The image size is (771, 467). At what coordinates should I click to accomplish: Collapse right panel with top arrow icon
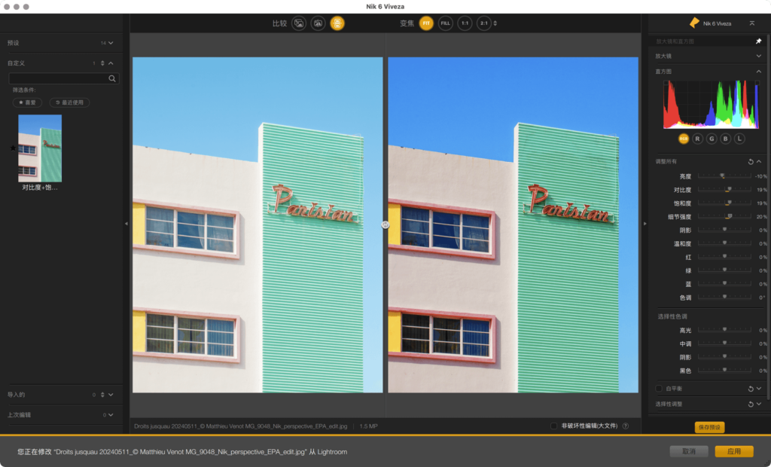752,23
